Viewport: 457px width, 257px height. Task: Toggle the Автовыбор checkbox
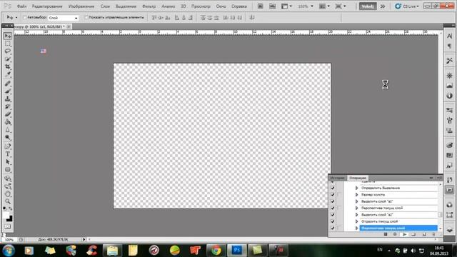coord(25,17)
